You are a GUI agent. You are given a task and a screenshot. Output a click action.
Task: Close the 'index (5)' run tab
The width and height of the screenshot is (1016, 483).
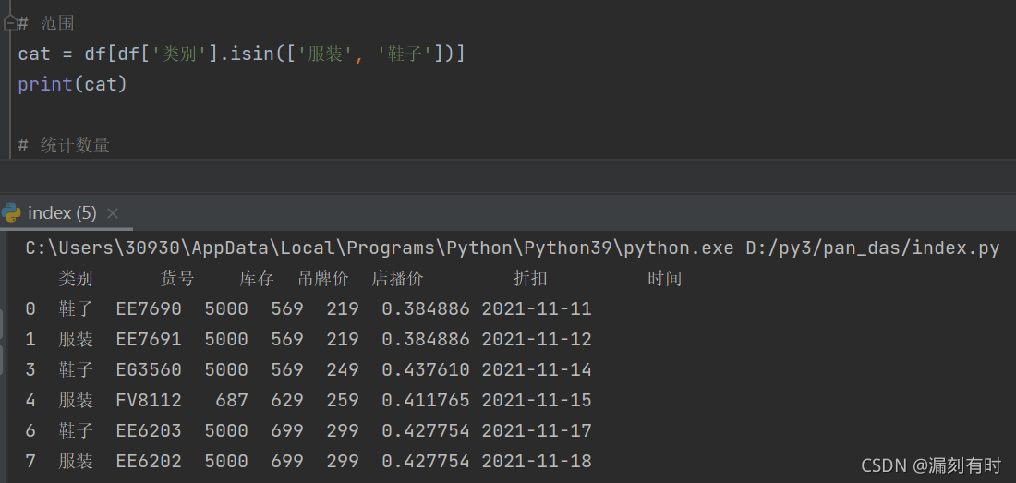[x=112, y=213]
